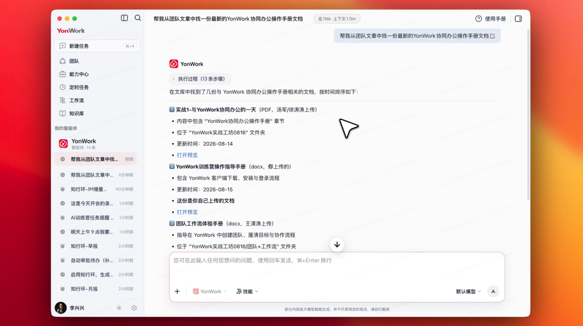Open 明天上午9点我要 conversation
This screenshot has height=326, width=583.
pyautogui.click(x=96, y=232)
